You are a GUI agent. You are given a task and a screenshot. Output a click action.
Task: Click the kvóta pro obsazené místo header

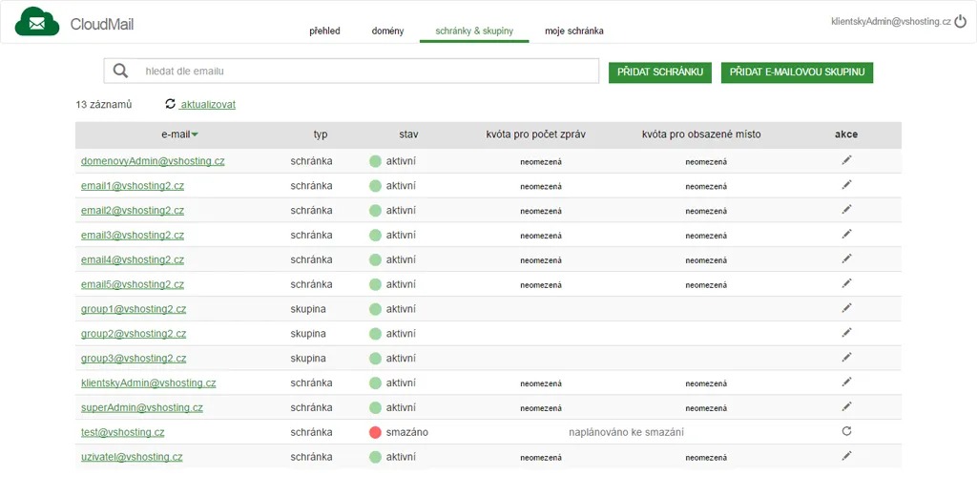(701, 134)
